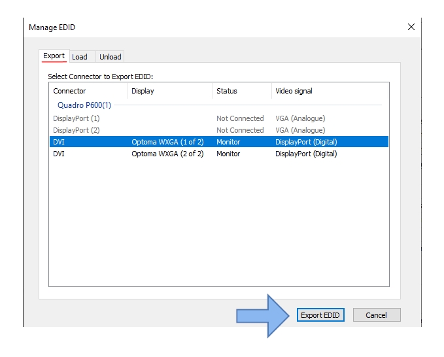Click Not Connected status for DisplayPort (1)
Screen dimensions: 444x357
coord(240,118)
